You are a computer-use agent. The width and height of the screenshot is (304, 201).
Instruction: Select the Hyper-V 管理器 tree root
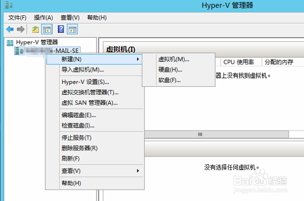pyautogui.click(x=37, y=42)
